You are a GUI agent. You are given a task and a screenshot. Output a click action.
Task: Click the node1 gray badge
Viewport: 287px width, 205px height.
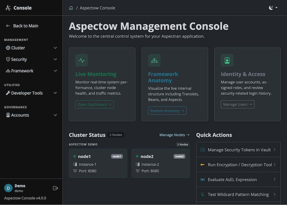coord(117,156)
